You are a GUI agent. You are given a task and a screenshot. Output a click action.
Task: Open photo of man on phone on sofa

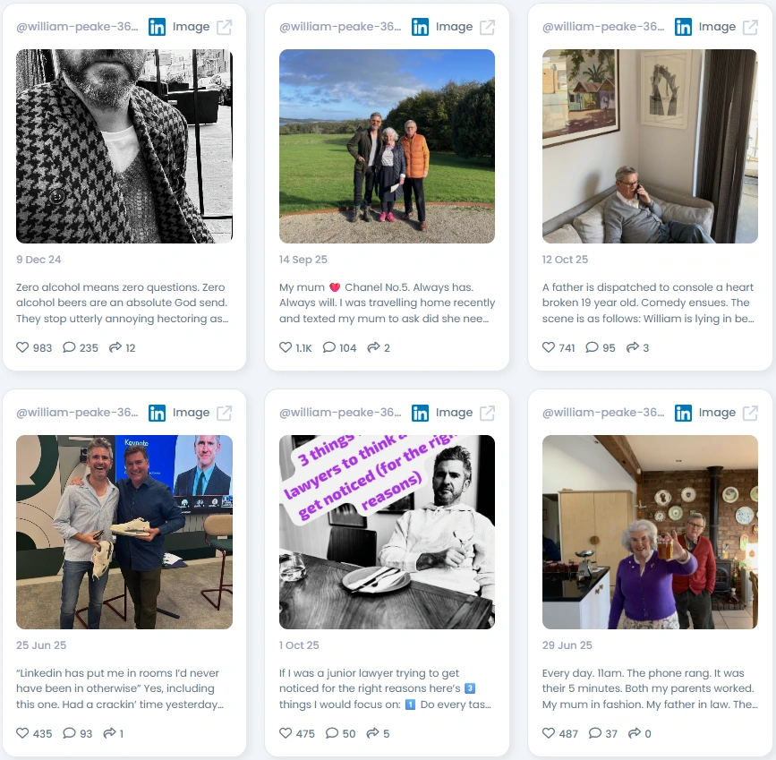point(650,146)
